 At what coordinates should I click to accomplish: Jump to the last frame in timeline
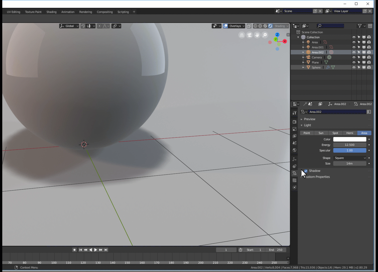click(x=106, y=250)
